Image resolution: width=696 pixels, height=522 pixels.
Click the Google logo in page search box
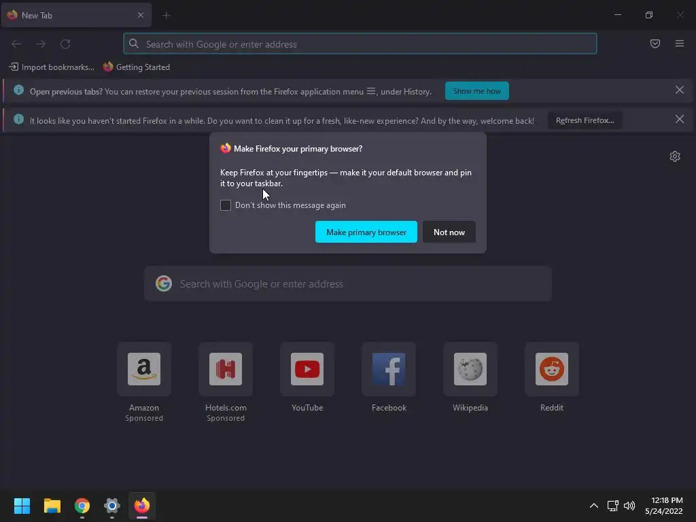pyautogui.click(x=164, y=283)
